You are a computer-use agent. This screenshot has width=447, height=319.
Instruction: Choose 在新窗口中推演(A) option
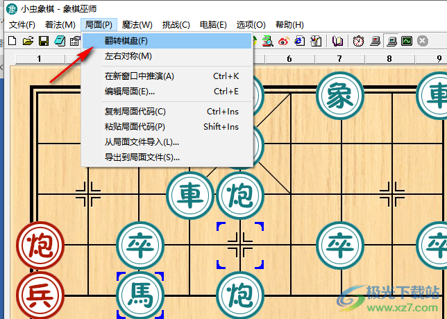167,76
